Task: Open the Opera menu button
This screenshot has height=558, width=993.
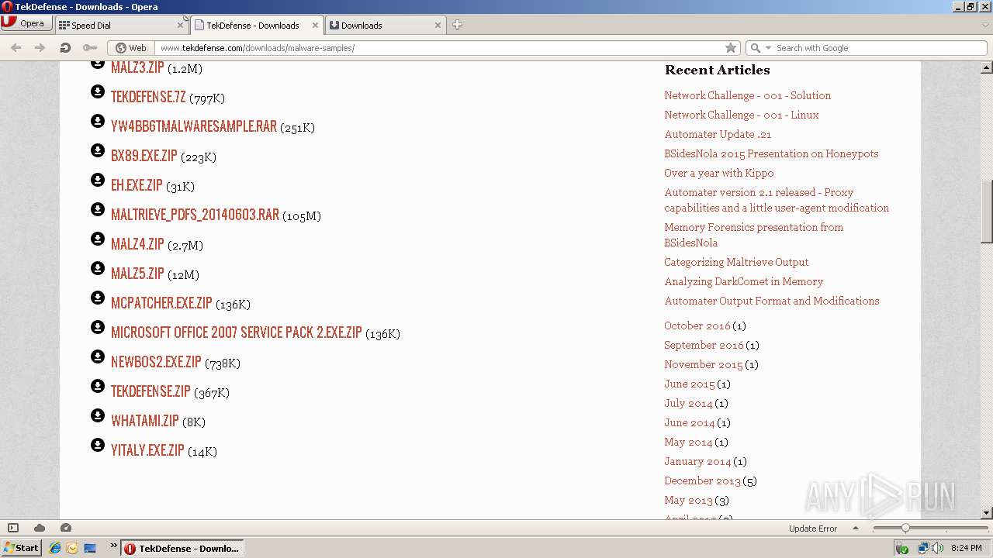Action: [x=26, y=23]
